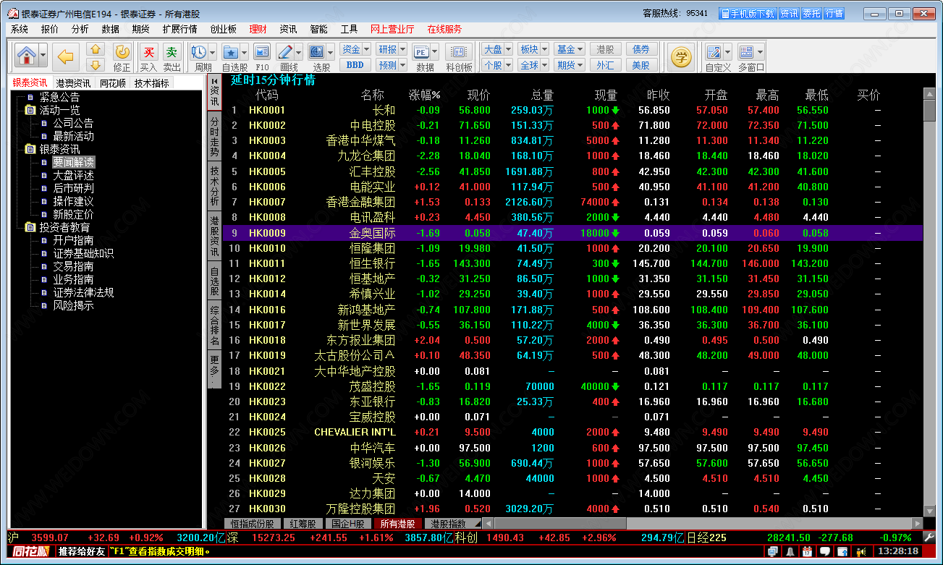The width and height of the screenshot is (943, 565).
Task: Click the yellow up arrow icon
Action: click(x=96, y=49)
